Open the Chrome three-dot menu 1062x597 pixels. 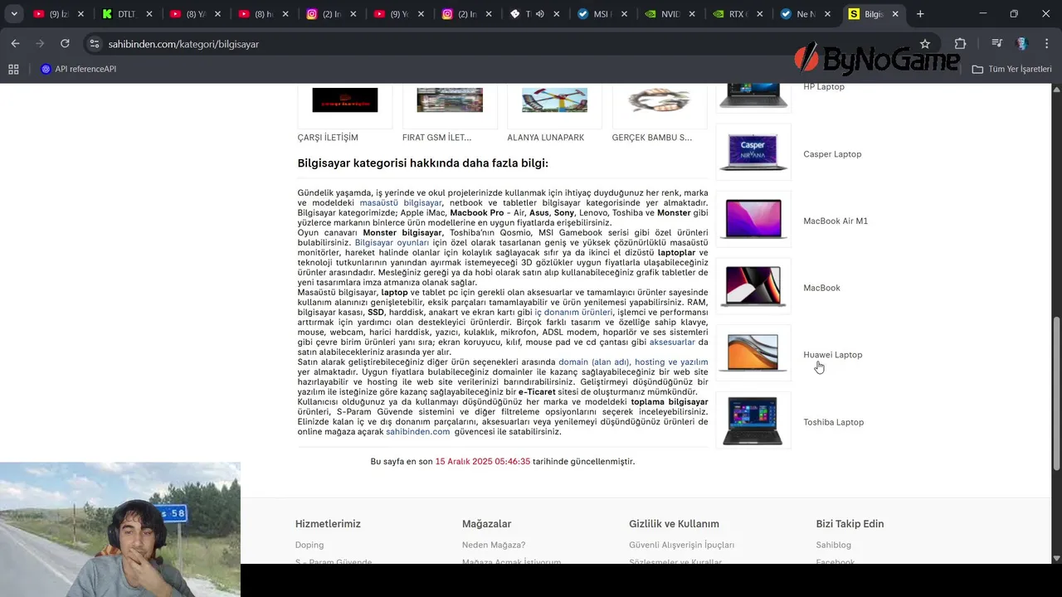(x=1046, y=44)
